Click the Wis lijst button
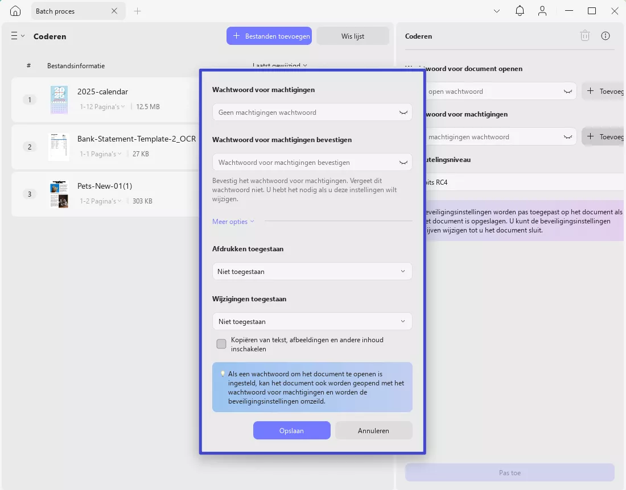The width and height of the screenshot is (626, 490). [352, 36]
